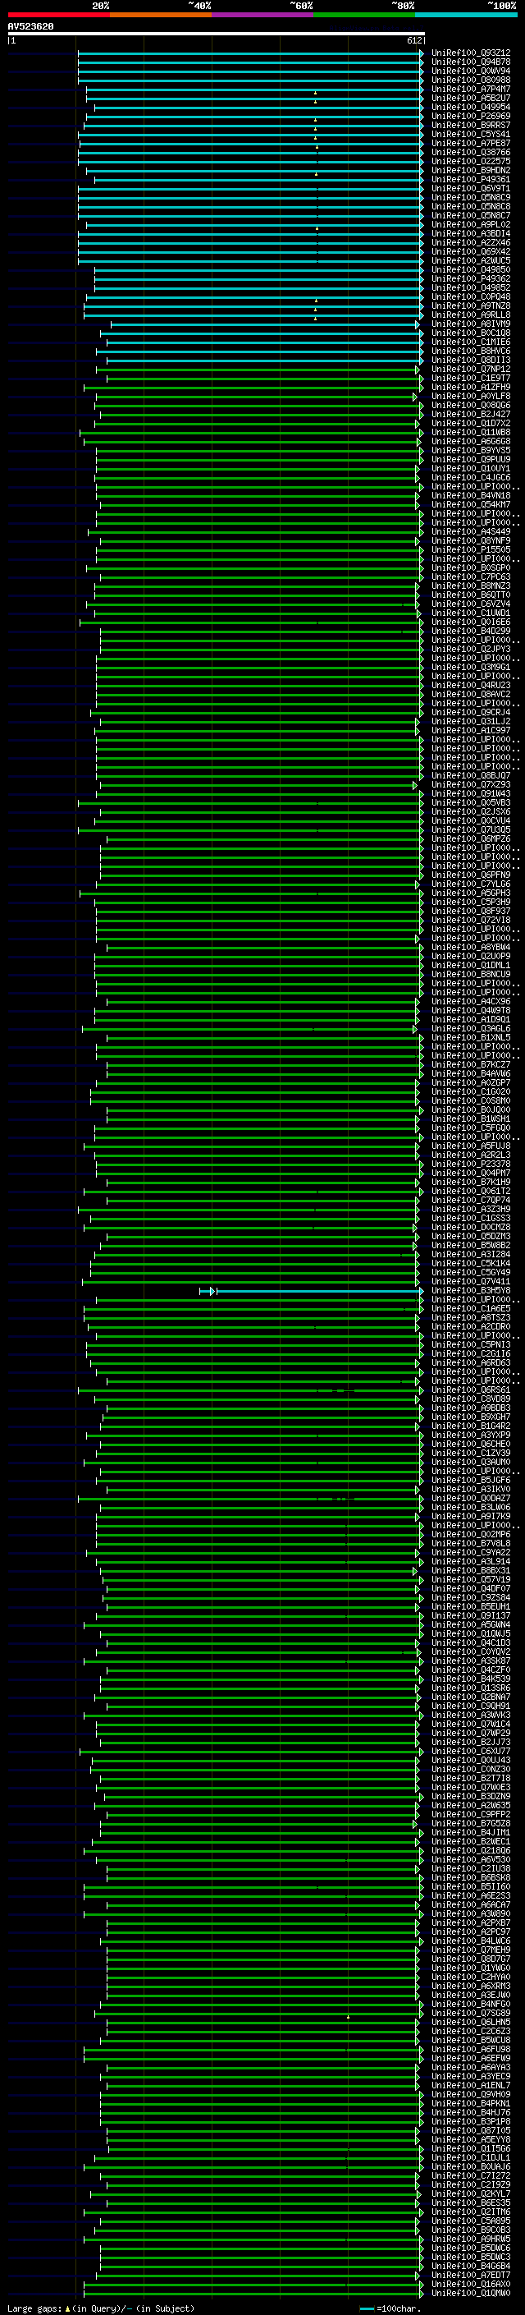The height and width of the screenshot is (2315, 525).
Task: Click the orange ~40% identity legend bar
Action: (161, 15)
